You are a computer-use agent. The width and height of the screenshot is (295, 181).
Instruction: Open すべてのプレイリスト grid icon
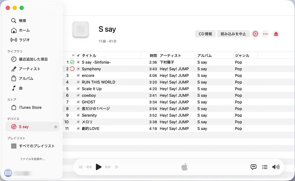coord(14,146)
